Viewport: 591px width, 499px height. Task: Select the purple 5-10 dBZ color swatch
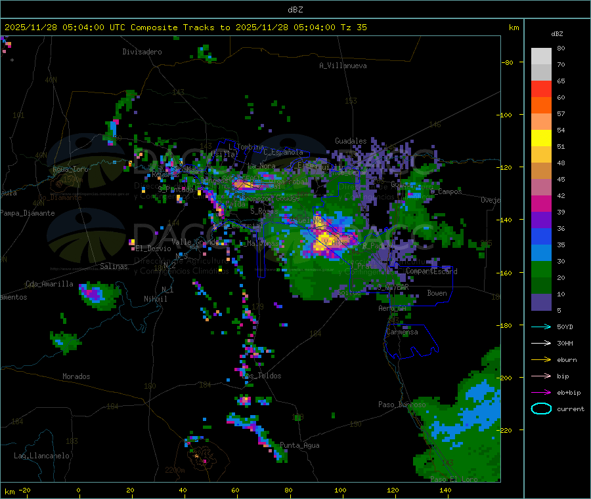tap(541, 302)
